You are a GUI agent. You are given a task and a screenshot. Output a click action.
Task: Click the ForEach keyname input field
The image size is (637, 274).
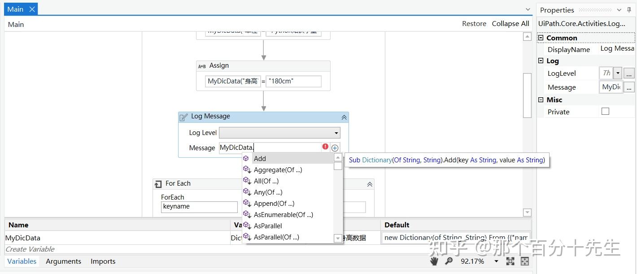199,207
